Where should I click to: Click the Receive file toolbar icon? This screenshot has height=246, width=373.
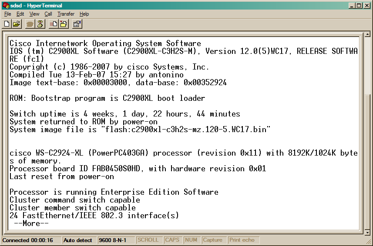coord(64,24)
